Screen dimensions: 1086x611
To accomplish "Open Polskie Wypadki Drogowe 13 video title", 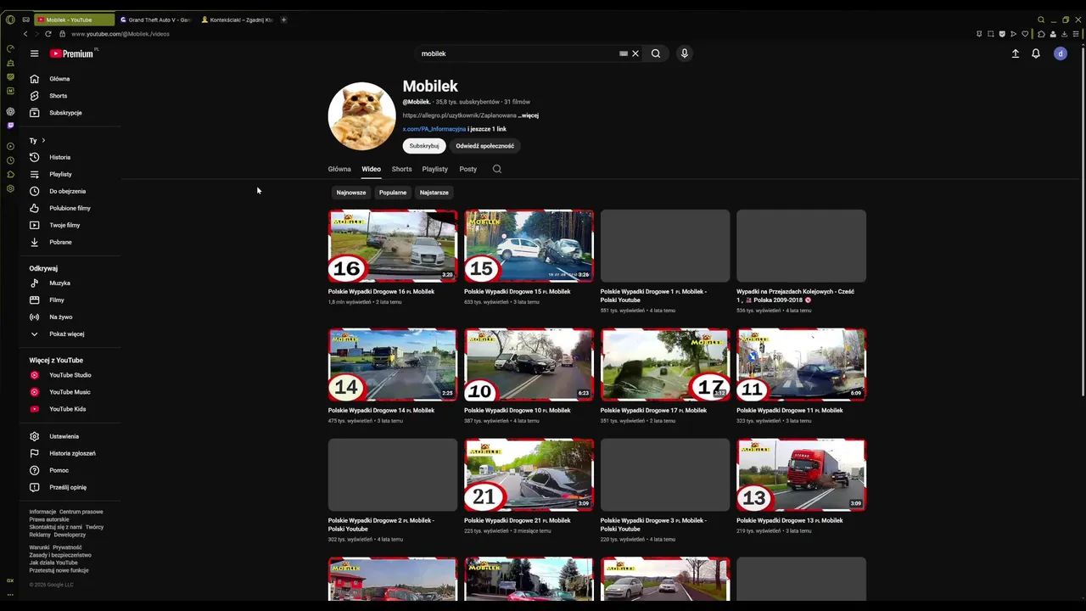I will point(789,520).
